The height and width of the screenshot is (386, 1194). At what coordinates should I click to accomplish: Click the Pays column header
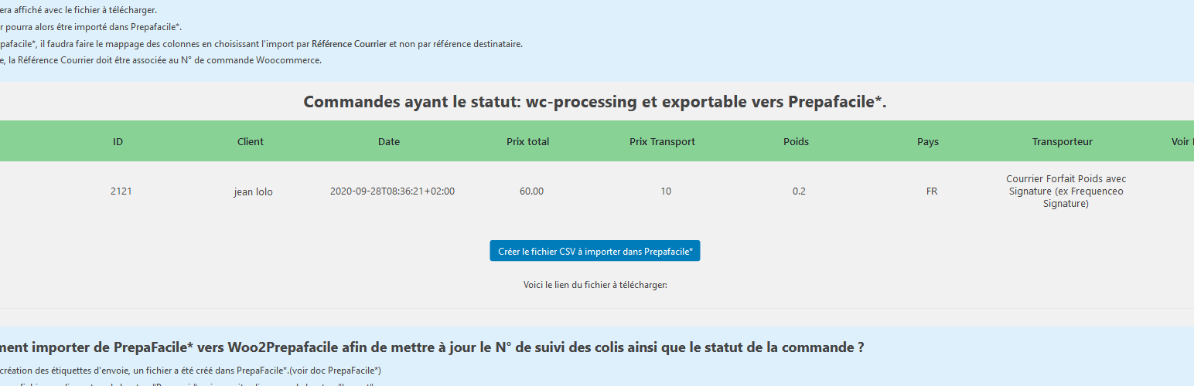click(x=928, y=141)
